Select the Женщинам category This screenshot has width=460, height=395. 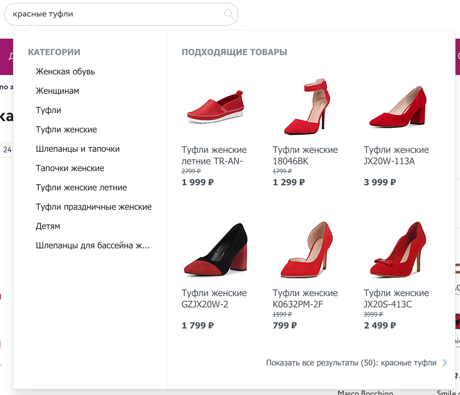pos(57,91)
